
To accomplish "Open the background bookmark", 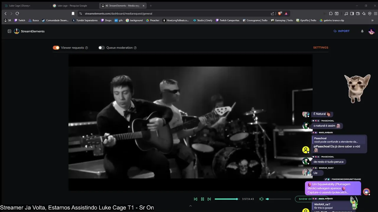I will pos(134,20).
